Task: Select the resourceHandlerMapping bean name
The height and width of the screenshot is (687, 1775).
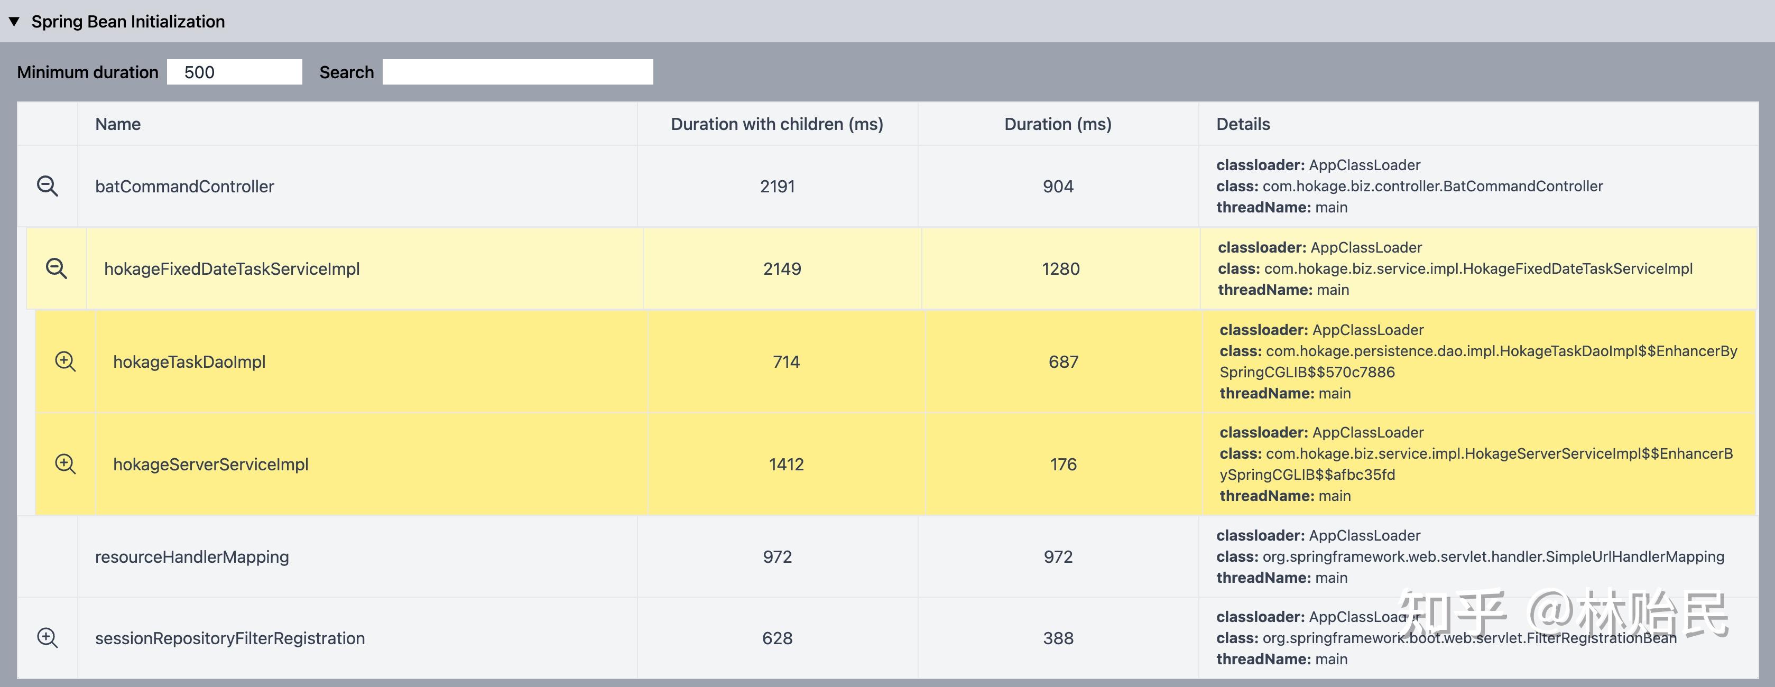Action: pyautogui.click(x=191, y=557)
